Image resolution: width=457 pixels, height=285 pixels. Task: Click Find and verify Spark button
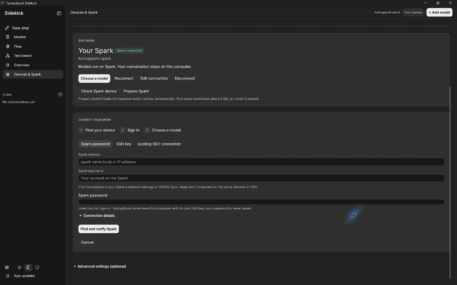tap(99, 229)
